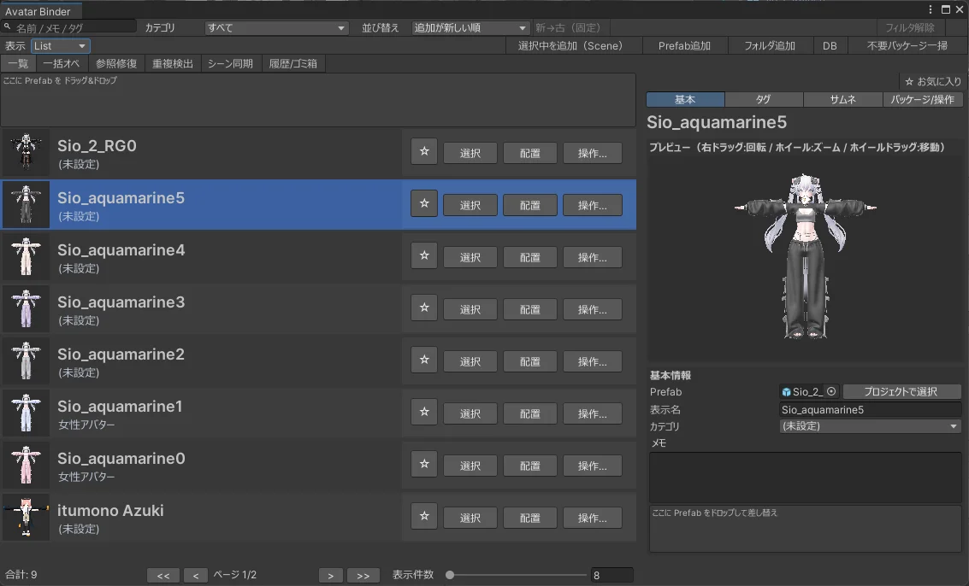
Task: Open the window's three-dot options menu
Action: pyautogui.click(x=931, y=9)
